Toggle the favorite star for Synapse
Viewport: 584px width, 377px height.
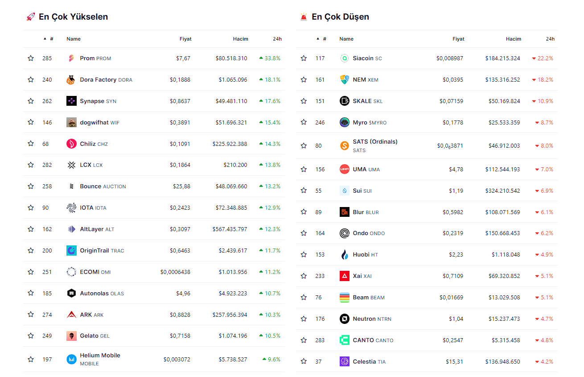[x=31, y=101]
